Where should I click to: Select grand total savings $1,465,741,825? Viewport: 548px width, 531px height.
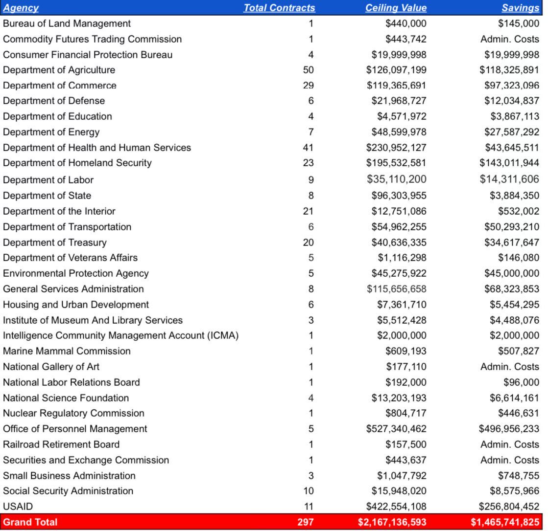tap(505, 522)
